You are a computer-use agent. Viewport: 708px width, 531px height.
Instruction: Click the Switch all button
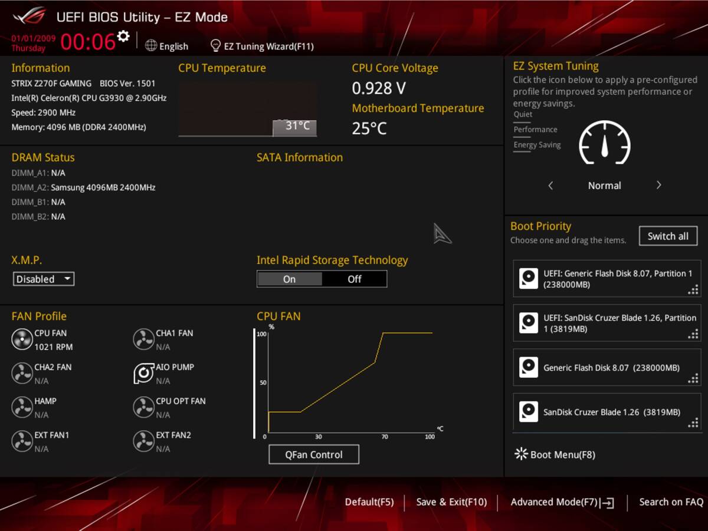tap(668, 236)
